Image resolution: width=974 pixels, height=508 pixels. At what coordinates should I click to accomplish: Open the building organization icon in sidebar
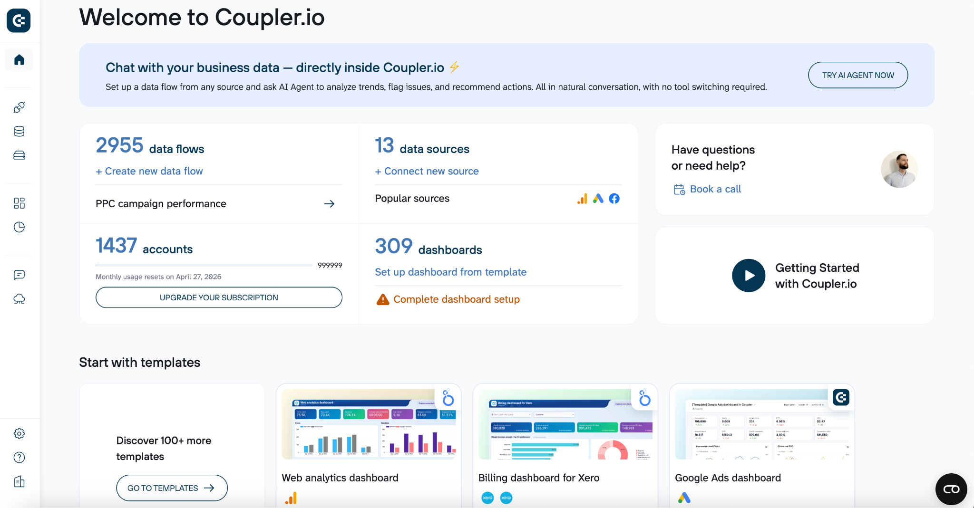tap(19, 482)
